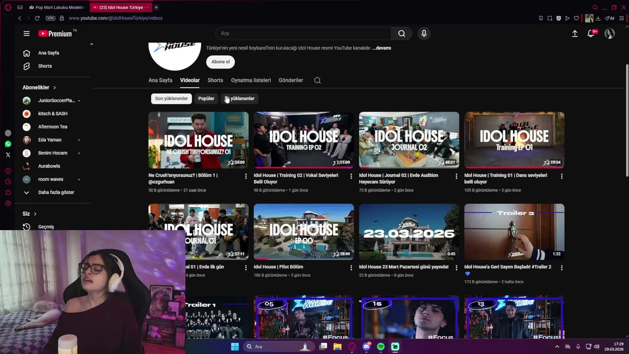Screen dimensions: 629x354
Task: Open Opera ad-blocker shield icon
Action: 559,18
